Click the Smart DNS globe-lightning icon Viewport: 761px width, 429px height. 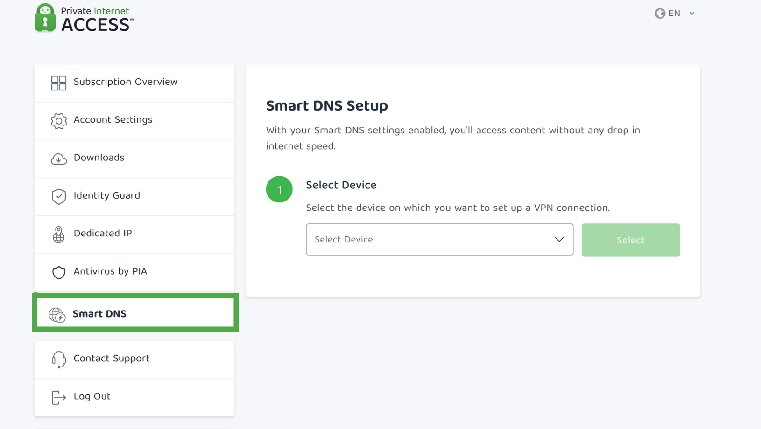tap(57, 315)
